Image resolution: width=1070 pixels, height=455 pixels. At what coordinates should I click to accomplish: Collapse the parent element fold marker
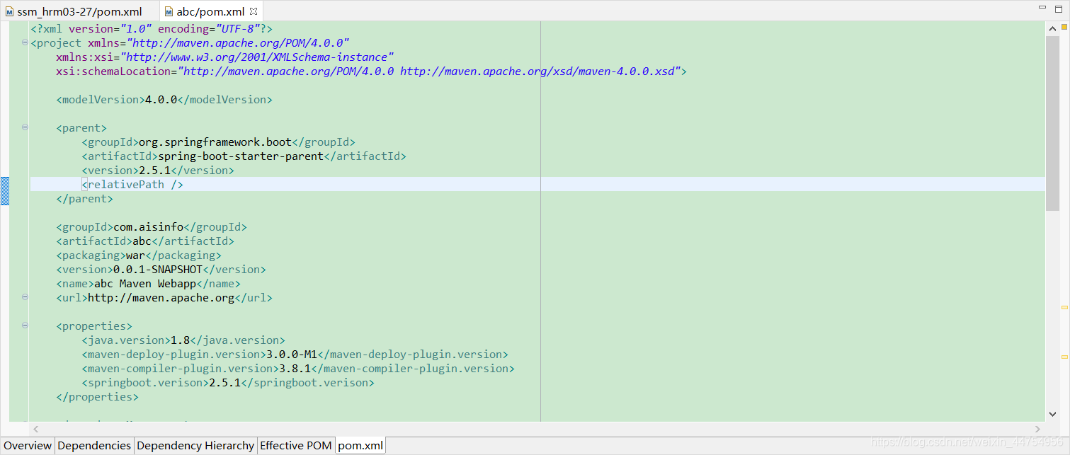[24, 127]
